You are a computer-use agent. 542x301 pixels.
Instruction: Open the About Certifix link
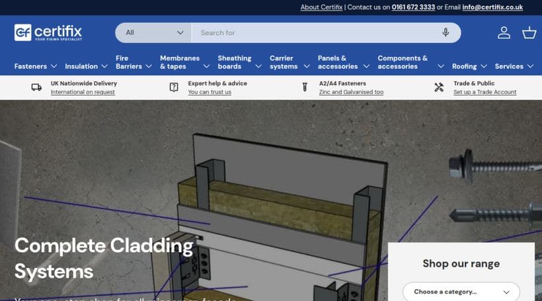(x=321, y=7)
